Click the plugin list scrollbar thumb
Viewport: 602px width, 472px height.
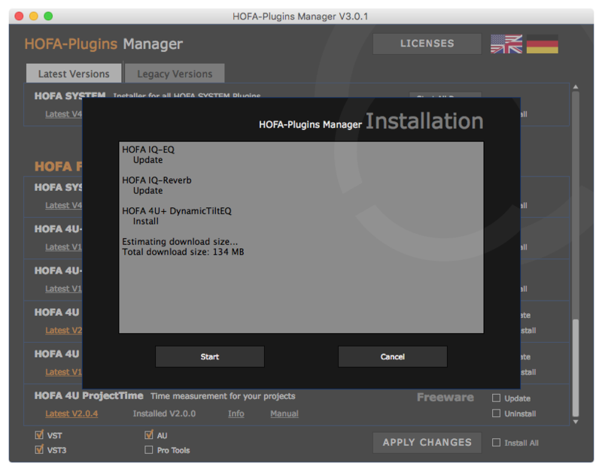[x=576, y=368]
